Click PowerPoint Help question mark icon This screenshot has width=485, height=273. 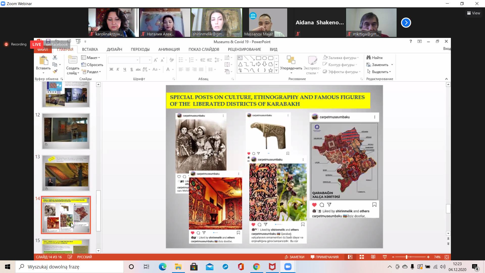click(x=410, y=41)
